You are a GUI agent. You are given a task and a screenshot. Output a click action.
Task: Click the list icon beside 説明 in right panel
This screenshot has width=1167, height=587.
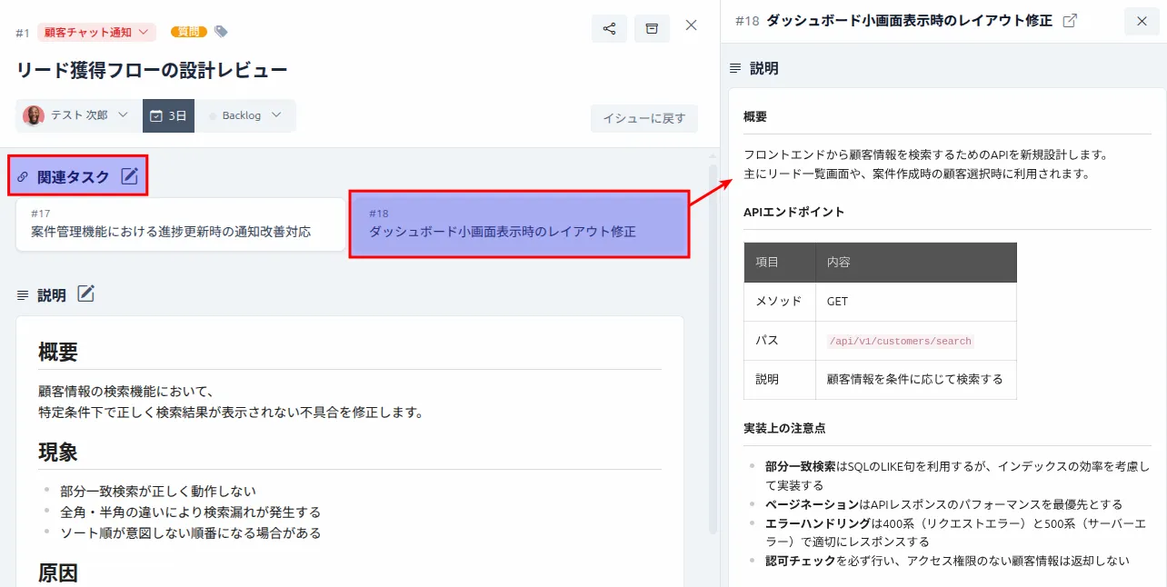tap(734, 67)
